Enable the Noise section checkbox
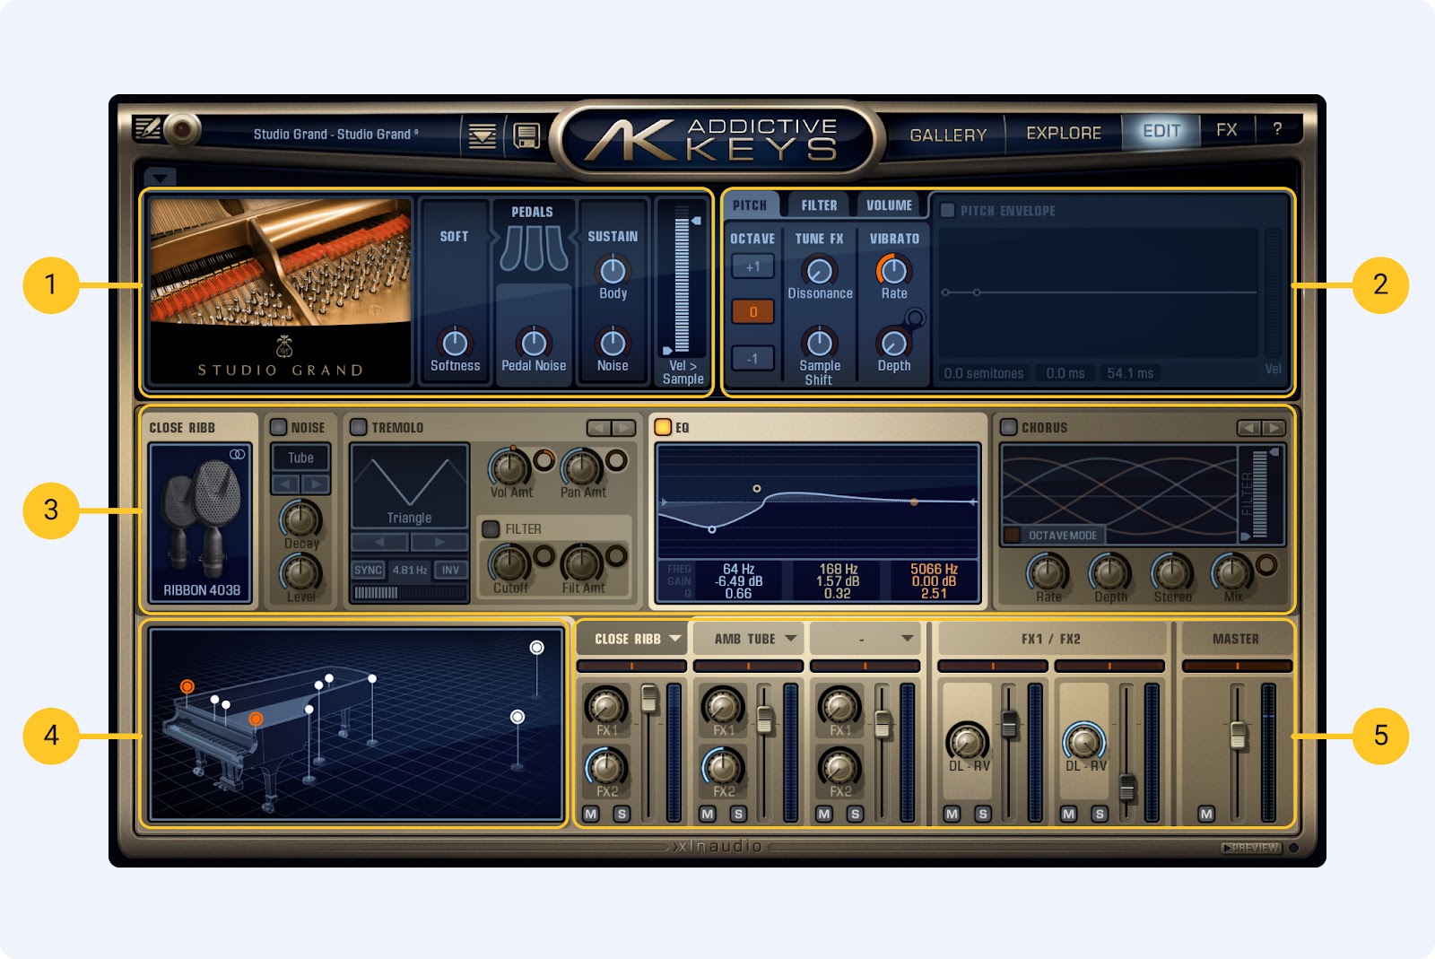The image size is (1435, 959). click(x=279, y=427)
